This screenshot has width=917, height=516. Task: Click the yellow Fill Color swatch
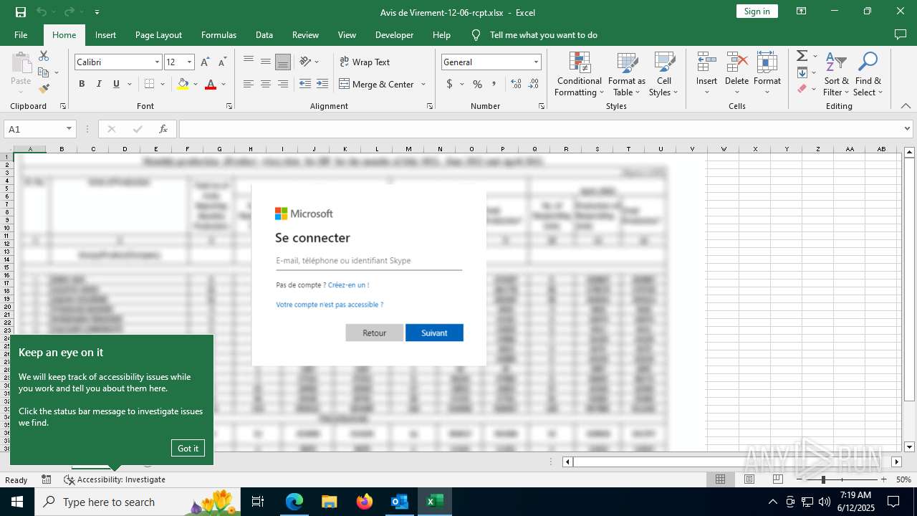point(183,84)
